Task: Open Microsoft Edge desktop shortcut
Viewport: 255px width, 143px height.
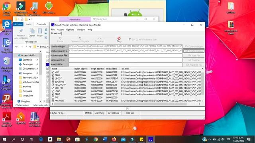Action: point(7,27)
